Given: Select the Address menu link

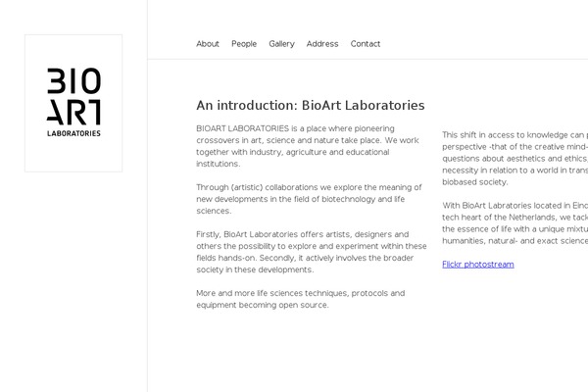Looking at the screenshot, I should coord(322,44).
